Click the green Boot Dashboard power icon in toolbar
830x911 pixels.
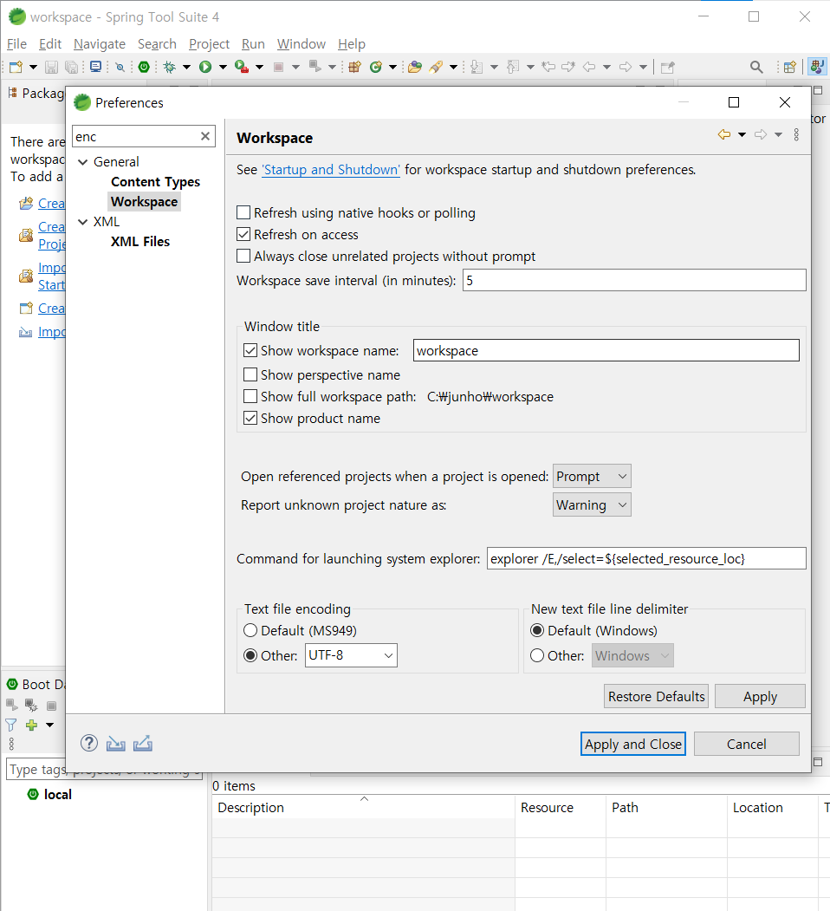click(x=144, y=68)
